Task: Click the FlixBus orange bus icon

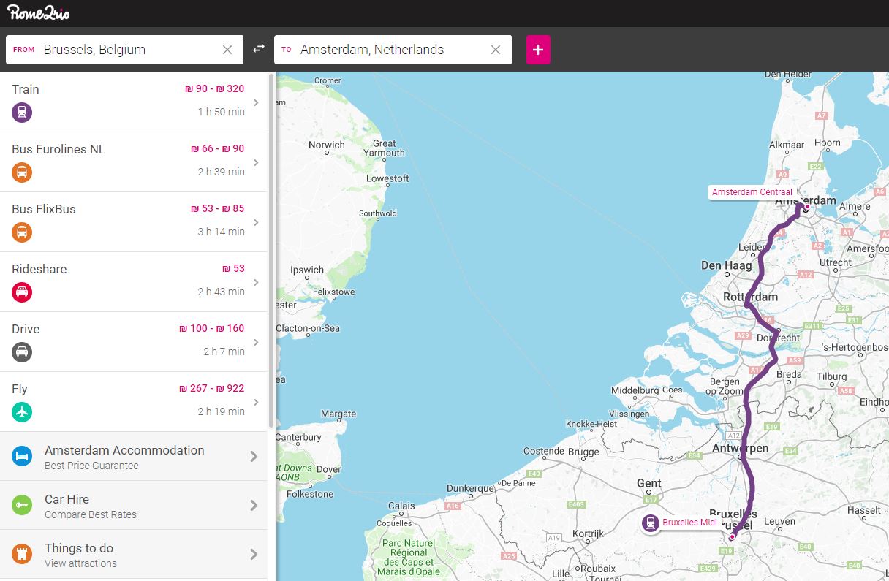Action: click(22, 232)
